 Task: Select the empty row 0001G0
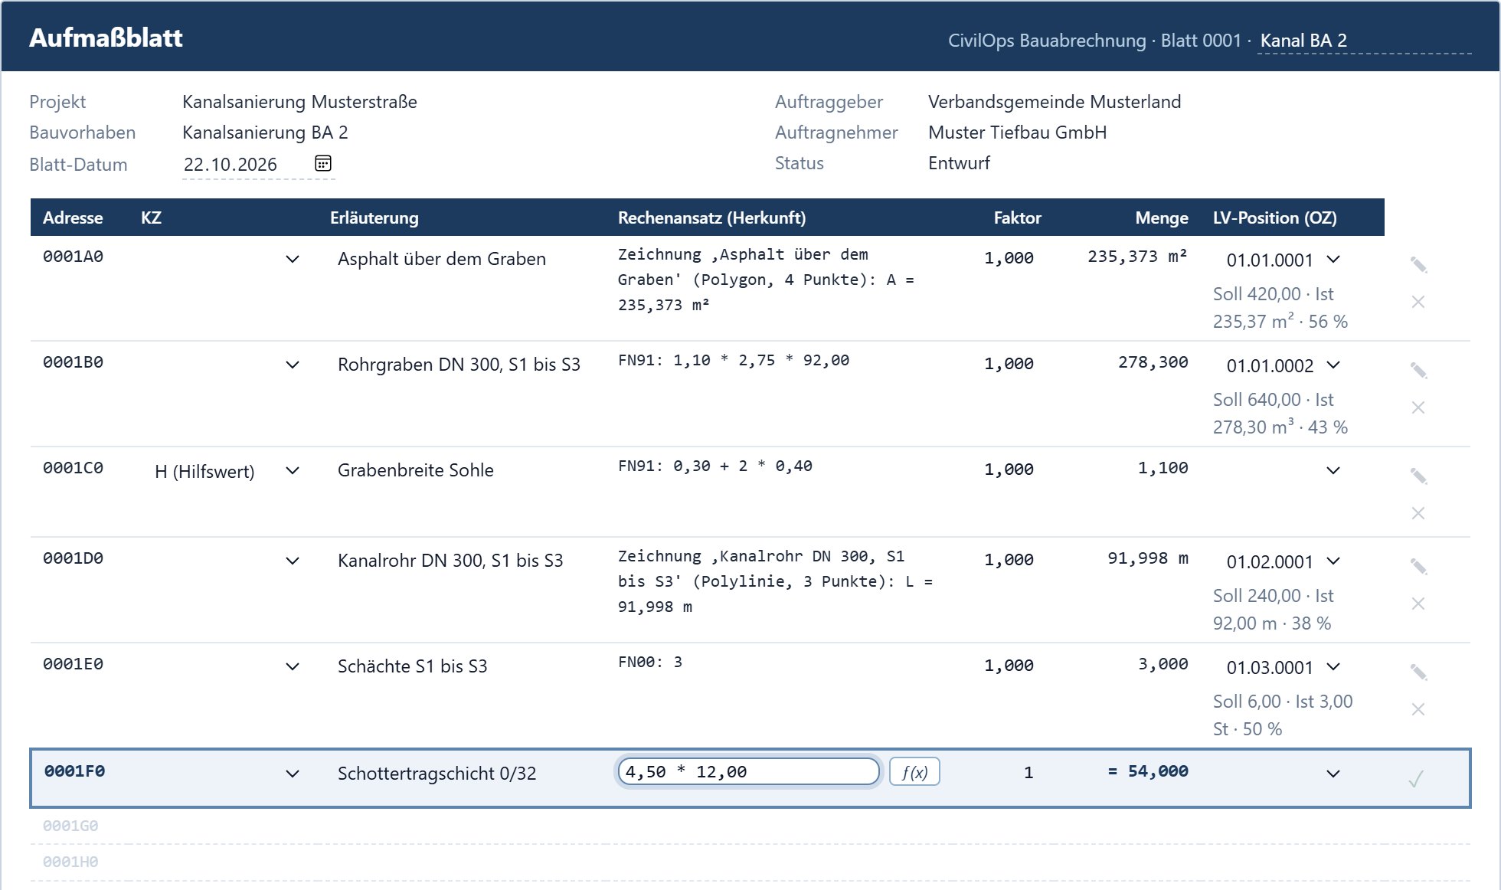(x=750, y=826)
